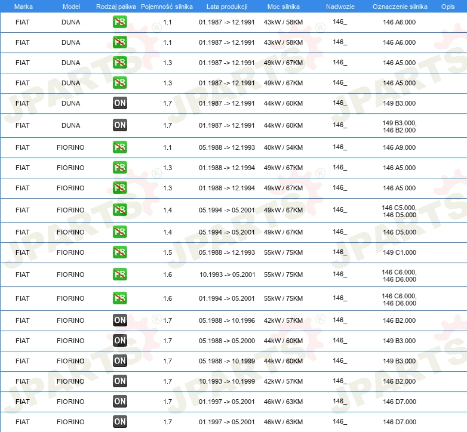
Task: Select the engine capacity value 1.5
Action: pos(168,252)
